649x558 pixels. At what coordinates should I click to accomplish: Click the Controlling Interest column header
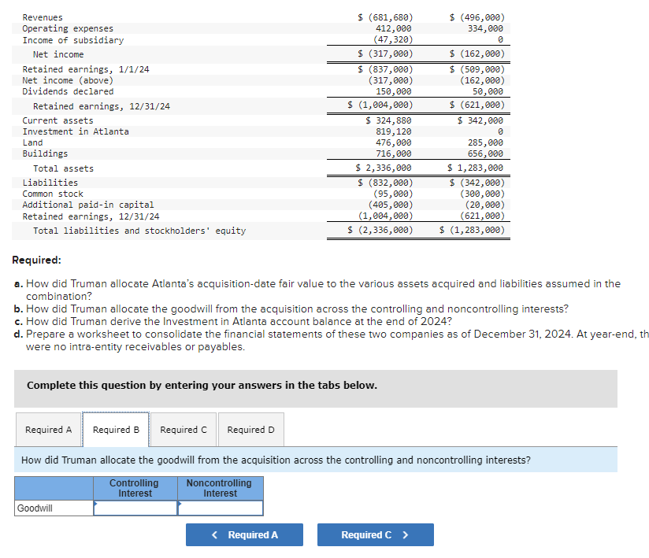click(x=135, y=488)
